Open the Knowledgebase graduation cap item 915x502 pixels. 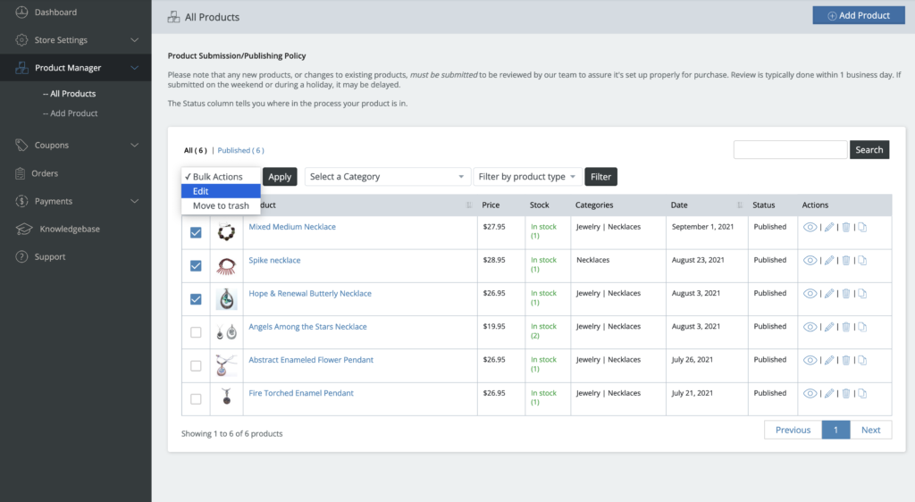(23, 230)
